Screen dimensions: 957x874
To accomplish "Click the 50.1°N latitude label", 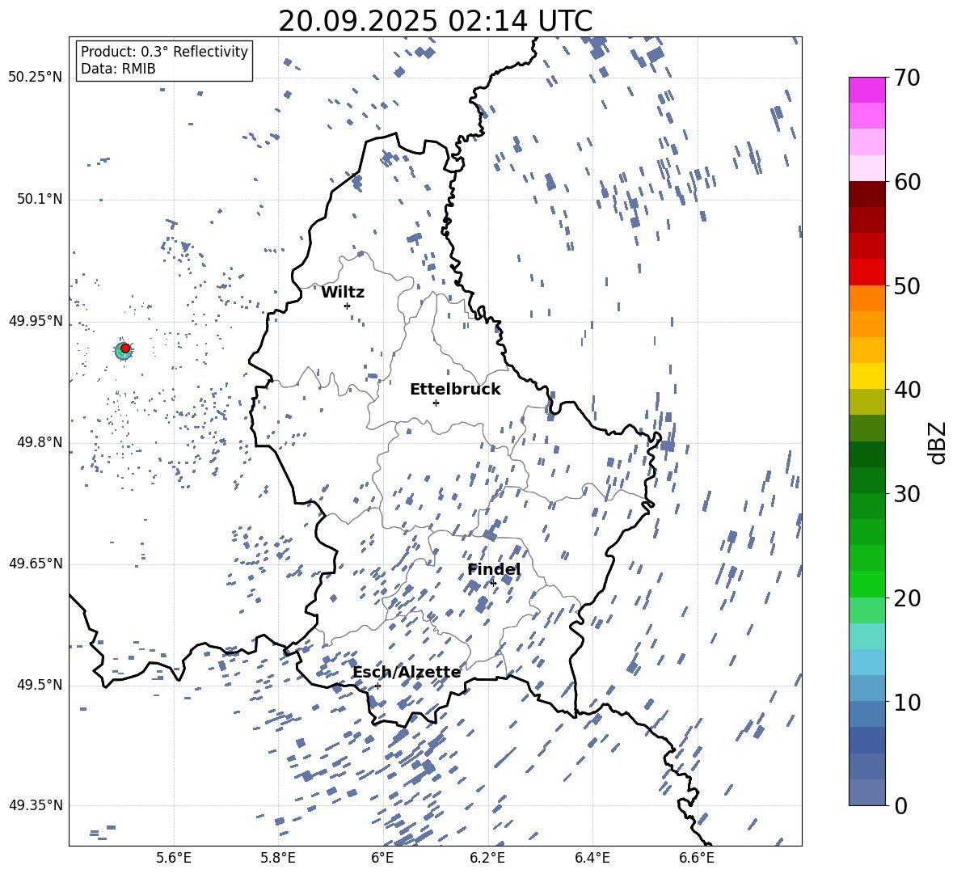I will (x=39, y=199).
